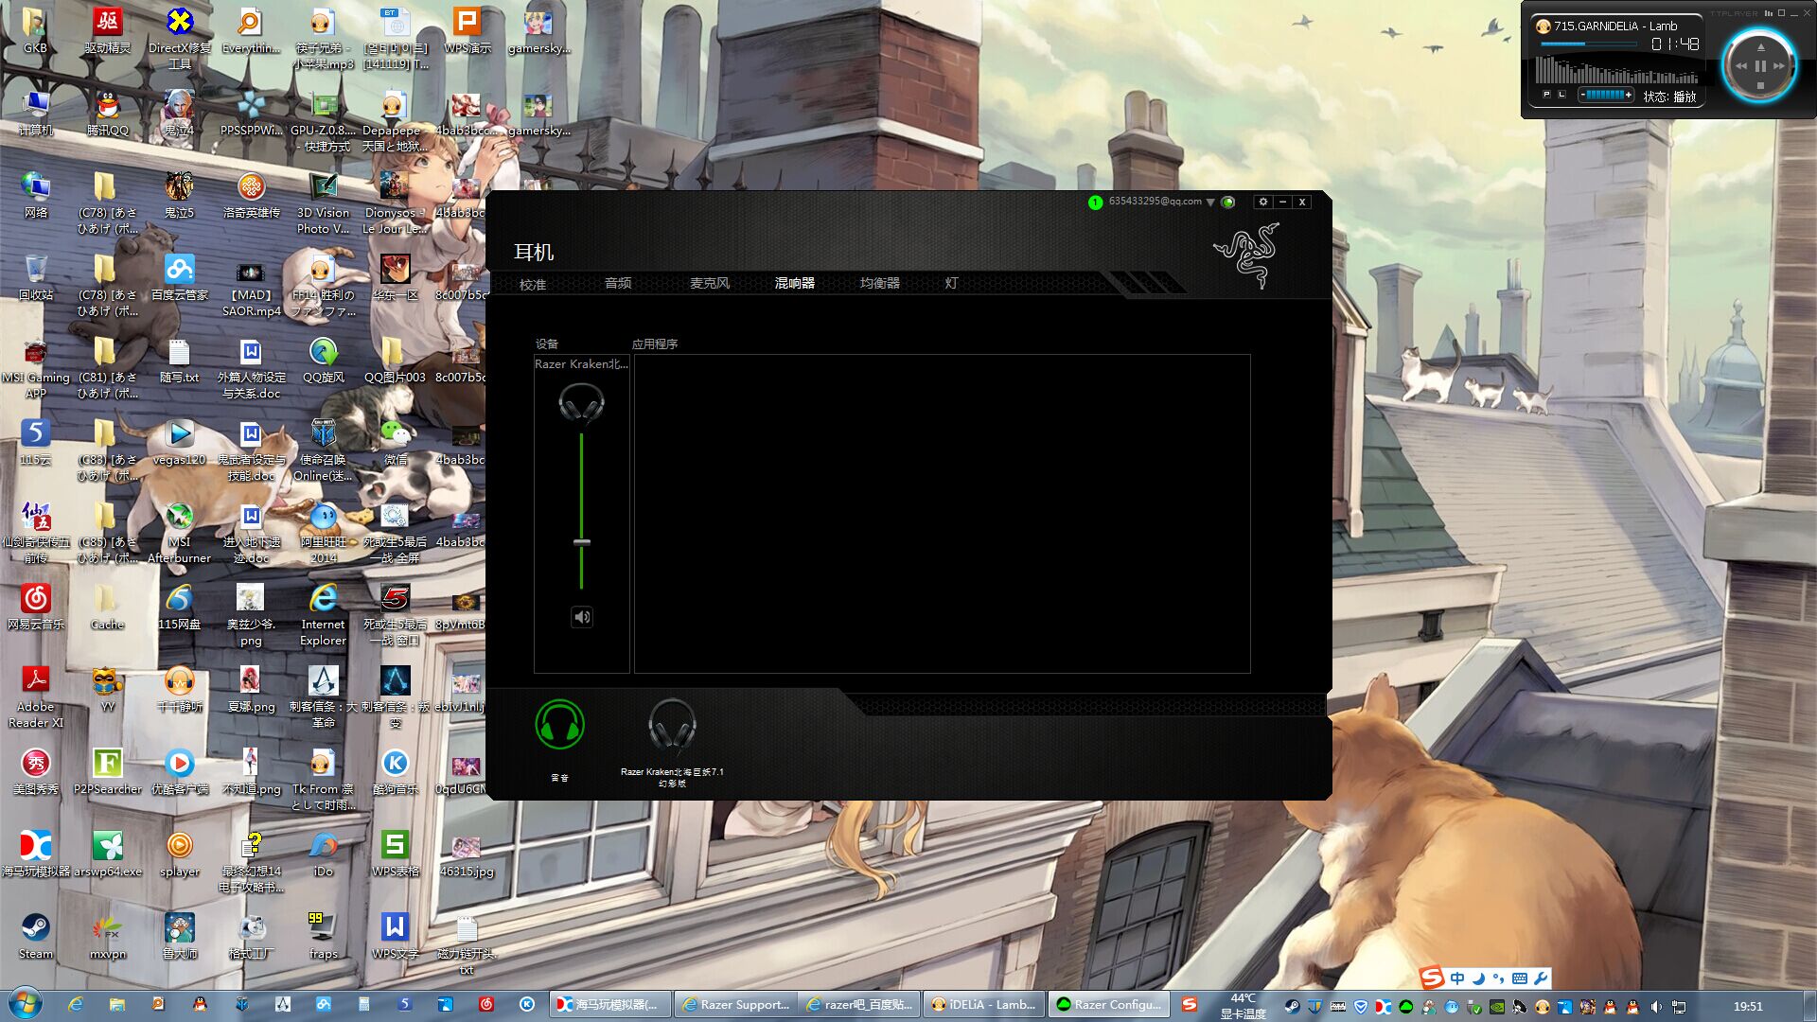
Task: Skip to next track in TTPlayer
Action: coord(1780,66)
